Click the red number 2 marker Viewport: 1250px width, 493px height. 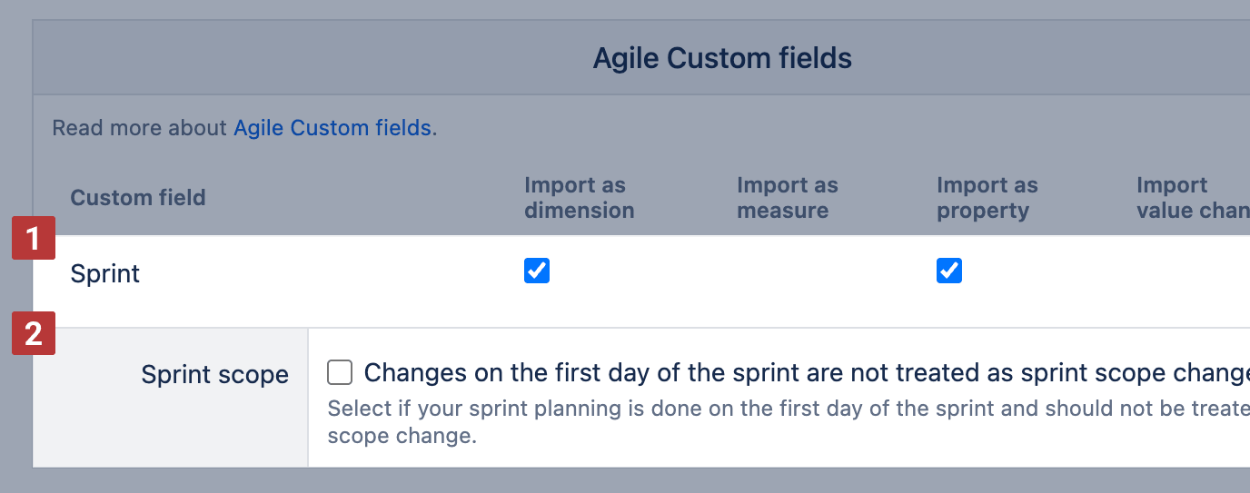click(x=34, y=333)
